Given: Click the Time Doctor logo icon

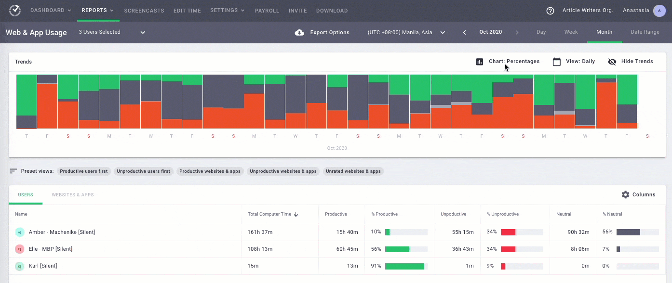Looking at the screenshot, I should (15, 10).
